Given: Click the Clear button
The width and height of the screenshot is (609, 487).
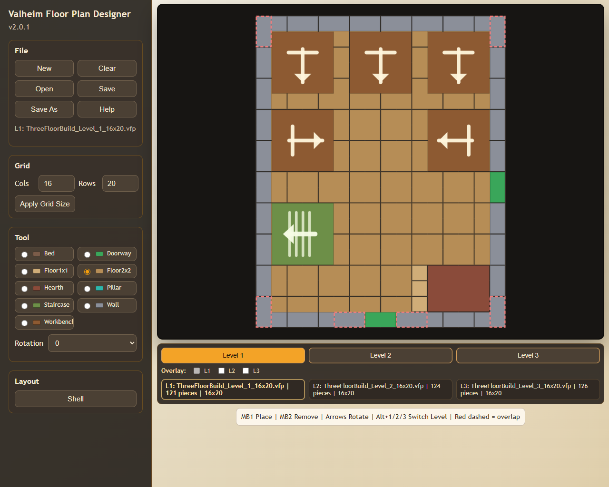Looking at the screenshot, I should [x=107, y=68].
